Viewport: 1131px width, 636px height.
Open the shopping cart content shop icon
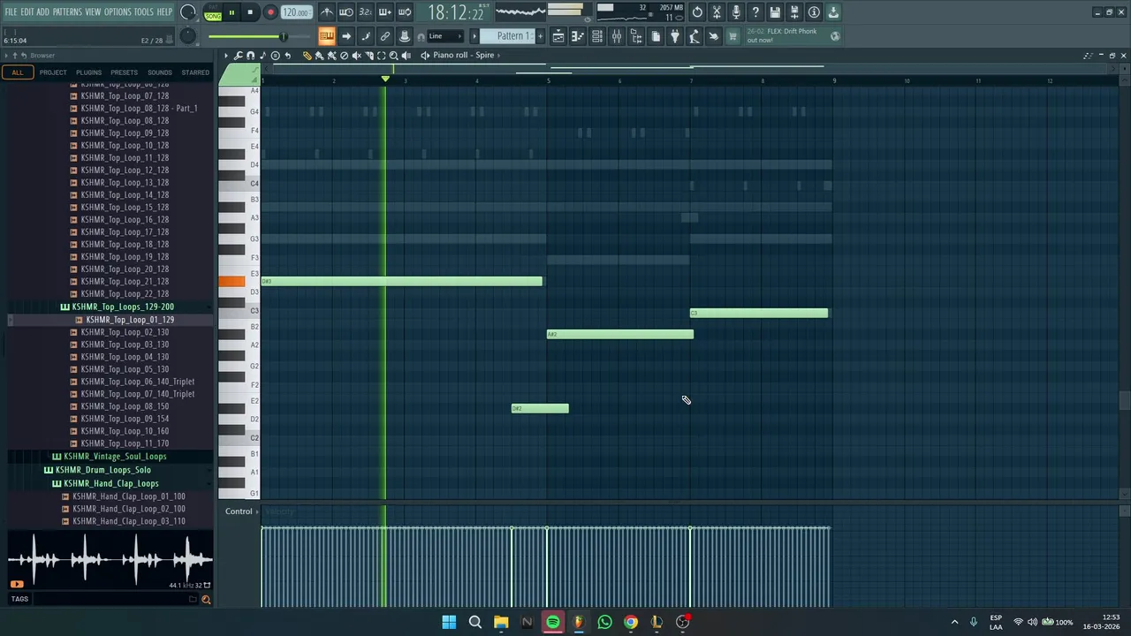click(x=732, y=36)
